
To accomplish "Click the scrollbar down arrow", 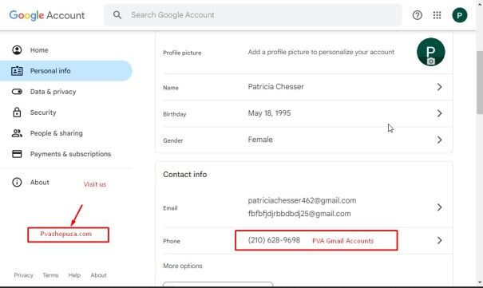I will 480,282.
